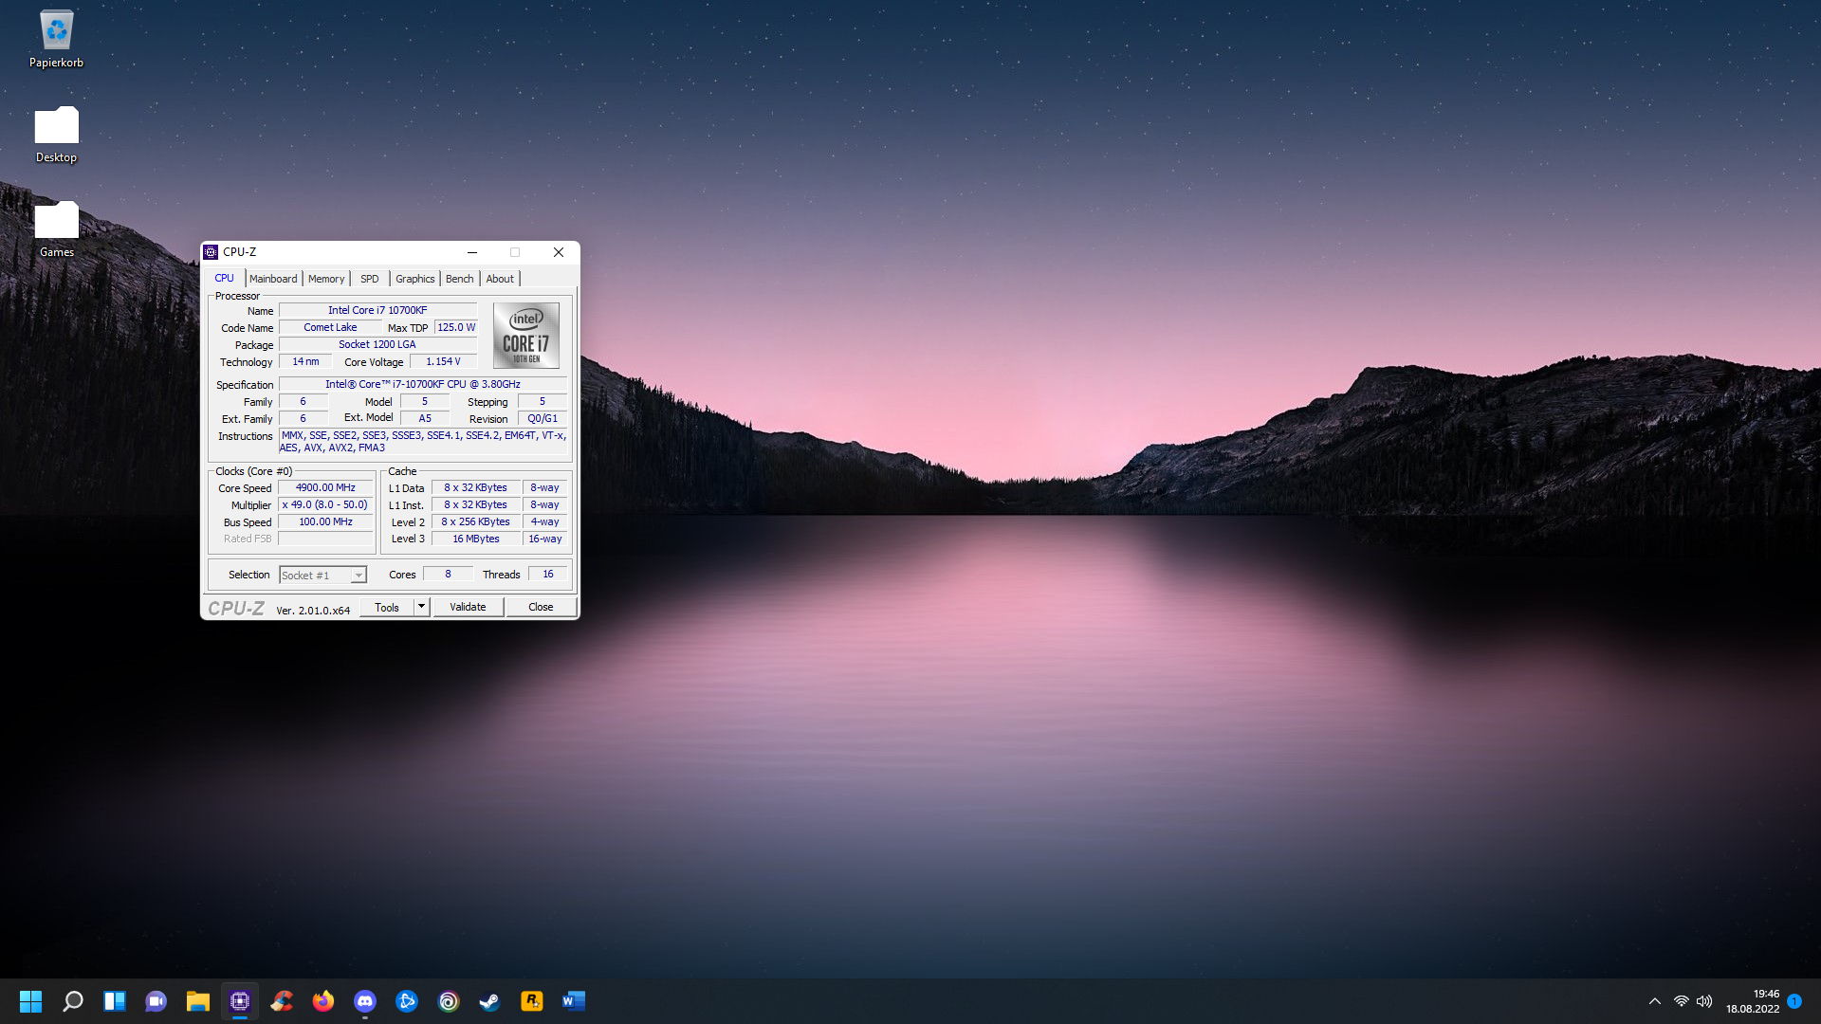Click the Close button in CPU-Z
This screenshot has width=1821, height=1024.
pyautogui.click(x=541, y=607)
